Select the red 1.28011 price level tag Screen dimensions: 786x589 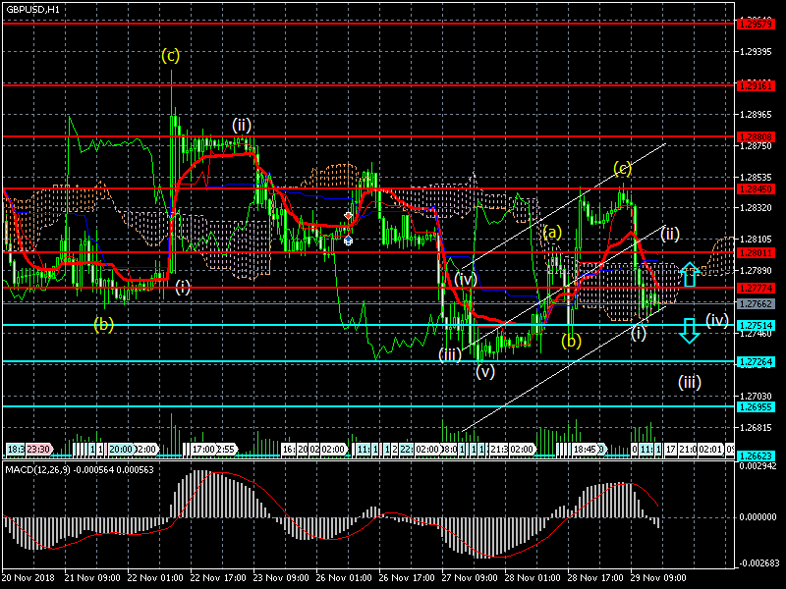point(758,252)
